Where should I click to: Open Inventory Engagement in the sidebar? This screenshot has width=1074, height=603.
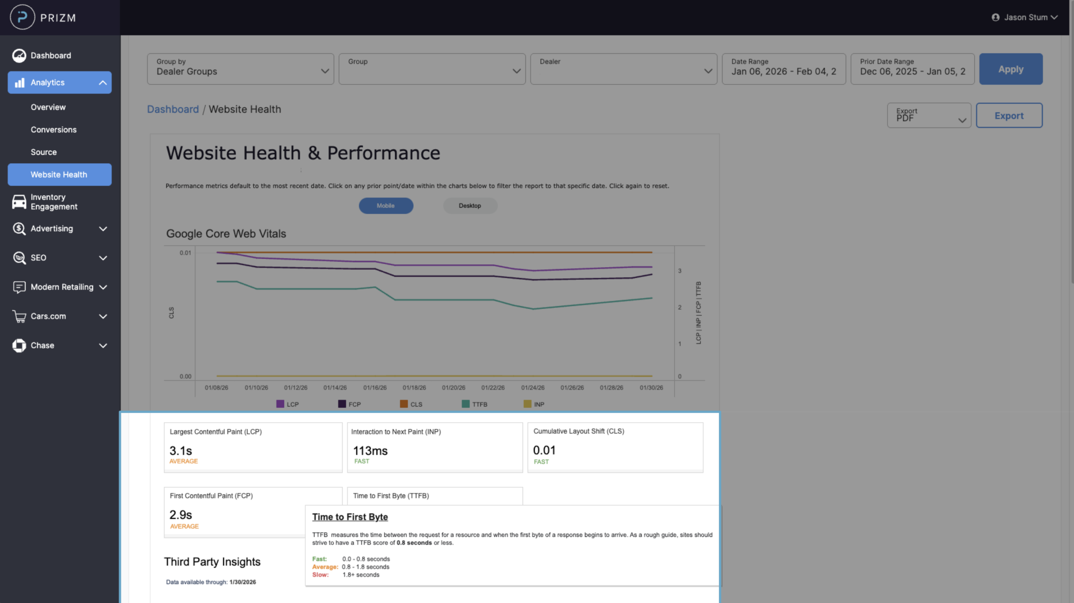point(54,202)
